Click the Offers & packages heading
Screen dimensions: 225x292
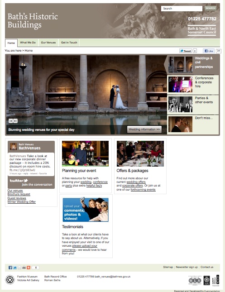click(x=133, y=171)
